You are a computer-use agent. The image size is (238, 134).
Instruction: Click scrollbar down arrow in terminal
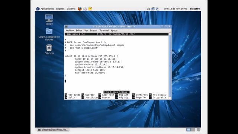point(170,98)
